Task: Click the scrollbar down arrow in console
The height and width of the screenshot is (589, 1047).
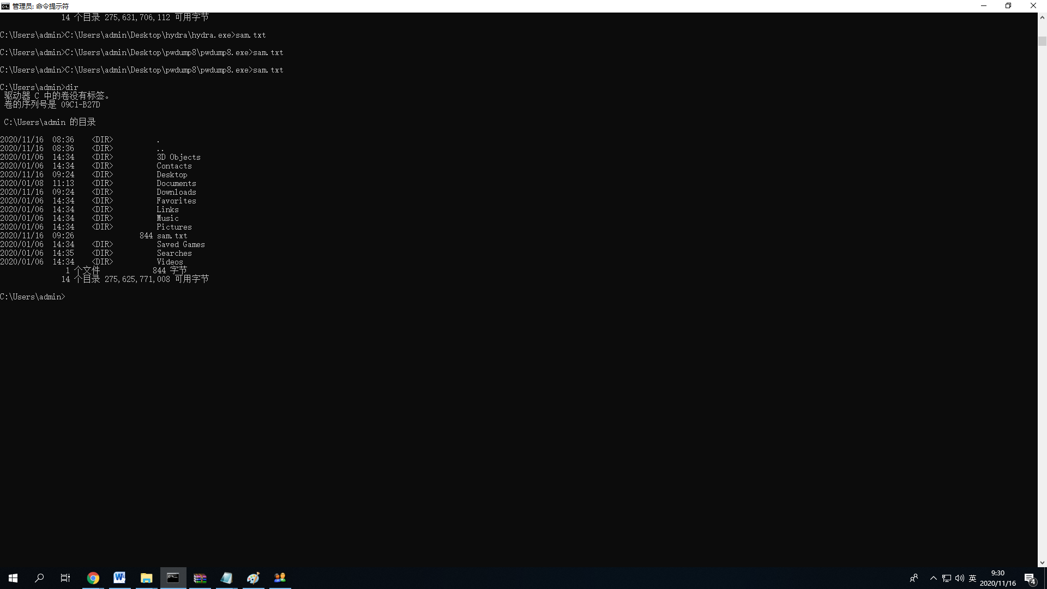Action: [1042, 563]
